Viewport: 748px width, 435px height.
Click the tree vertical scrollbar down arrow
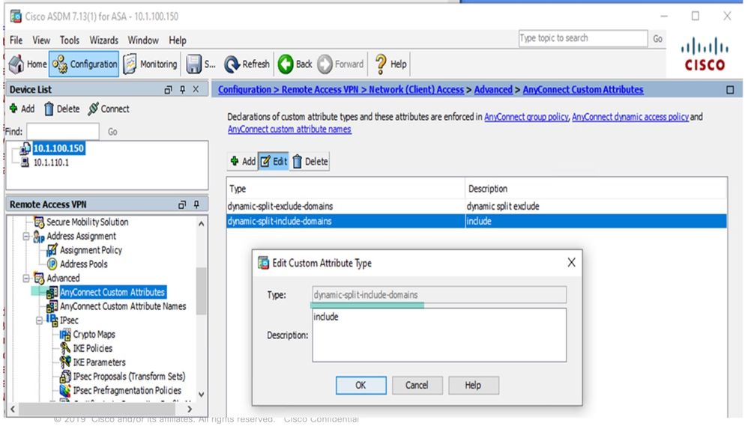coord(202,395)
